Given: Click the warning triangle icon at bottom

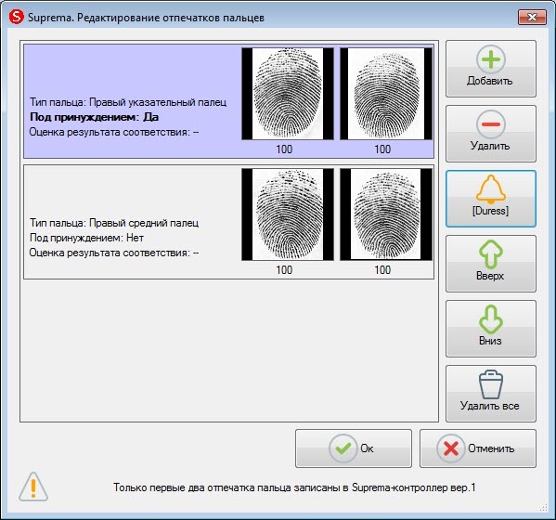Looking at the screenshot, I should click(x=33, y=487).
